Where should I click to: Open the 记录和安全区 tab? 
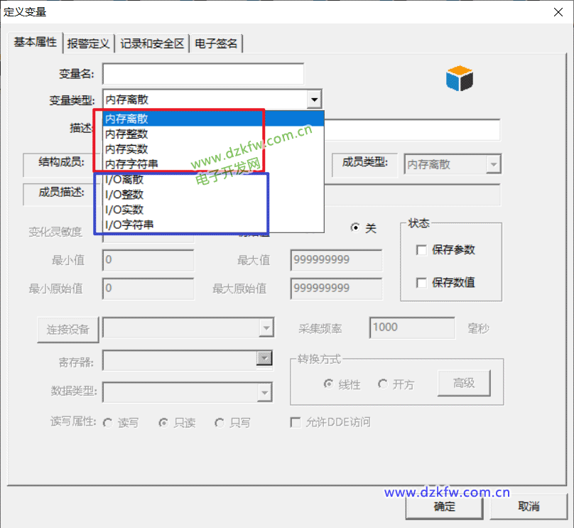(152, 43)
